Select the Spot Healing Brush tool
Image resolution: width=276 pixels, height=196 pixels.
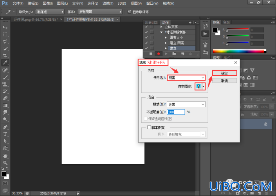[5, 70]
